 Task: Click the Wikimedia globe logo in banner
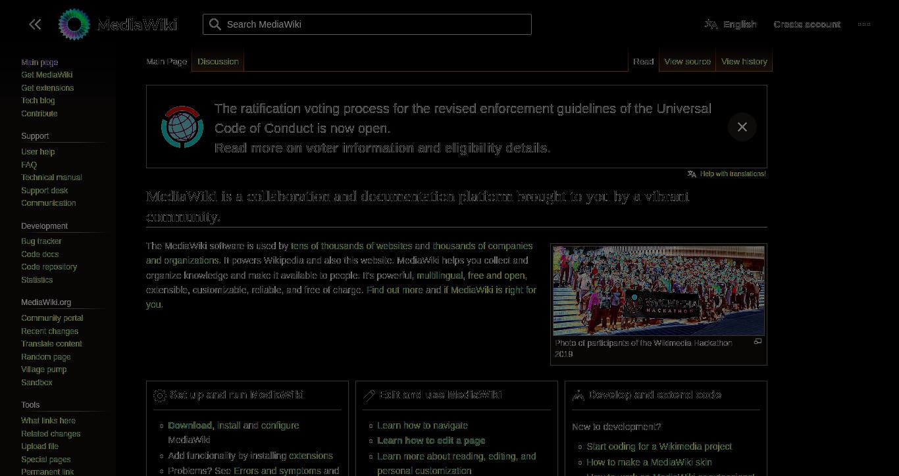[x=182, y=127]
